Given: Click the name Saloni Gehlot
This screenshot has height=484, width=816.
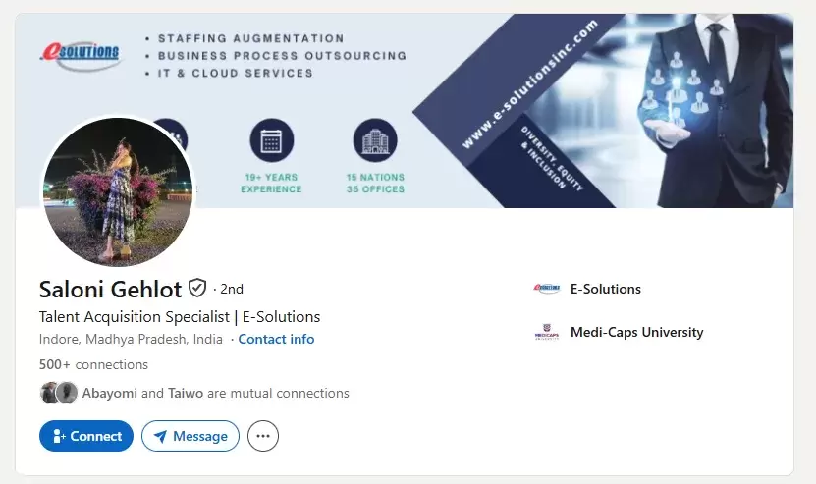Looking at the screenshot, I should (x=110, y=289).
